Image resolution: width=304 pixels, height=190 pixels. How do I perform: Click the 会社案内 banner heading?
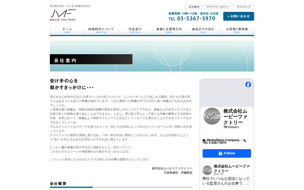click(65, 60)
